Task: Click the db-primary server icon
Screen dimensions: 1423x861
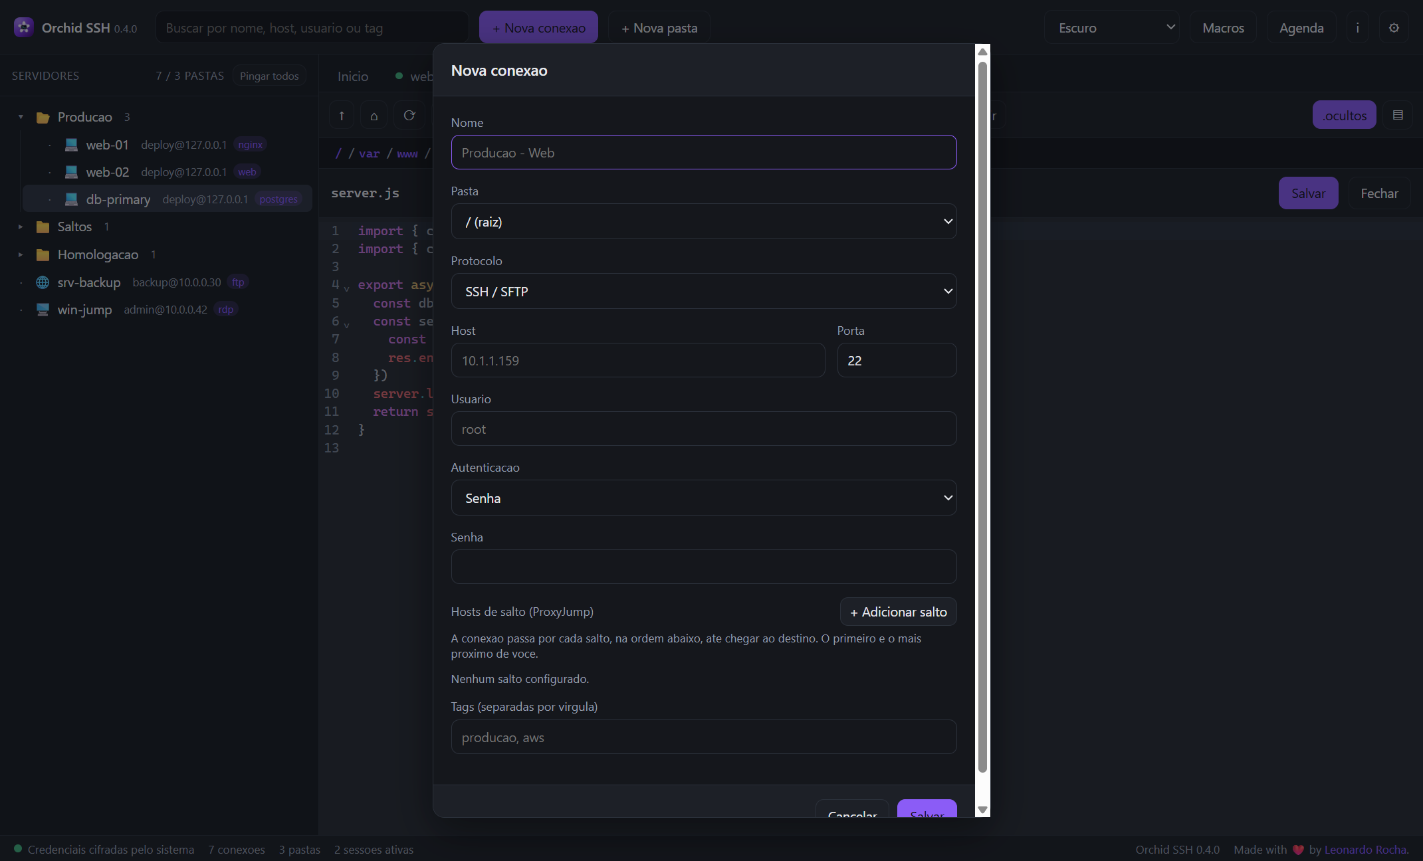Action: (72, 199)
